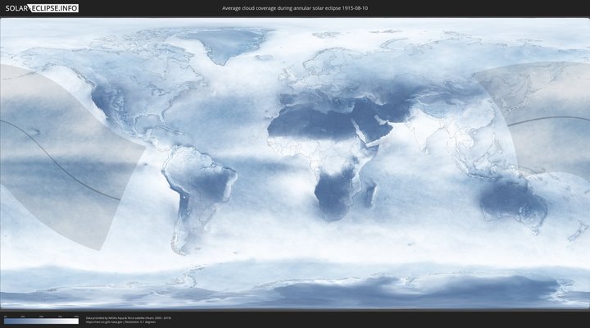The image size is (590, 328).
Task: Click the ECLIPSE.INFO white box in logo
Action: [55, 7]
